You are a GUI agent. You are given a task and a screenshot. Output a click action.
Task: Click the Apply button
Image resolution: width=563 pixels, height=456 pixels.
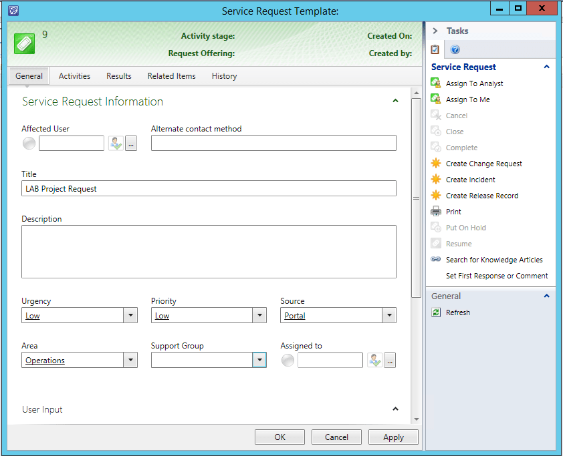tap(393, 437)
